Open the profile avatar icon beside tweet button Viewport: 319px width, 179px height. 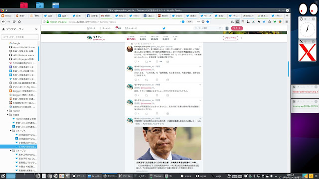(227, 28)
